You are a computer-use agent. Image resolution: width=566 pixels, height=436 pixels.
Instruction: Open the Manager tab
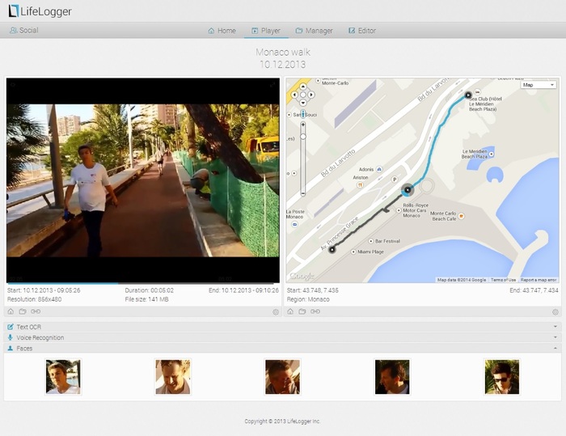click(314, 31)
